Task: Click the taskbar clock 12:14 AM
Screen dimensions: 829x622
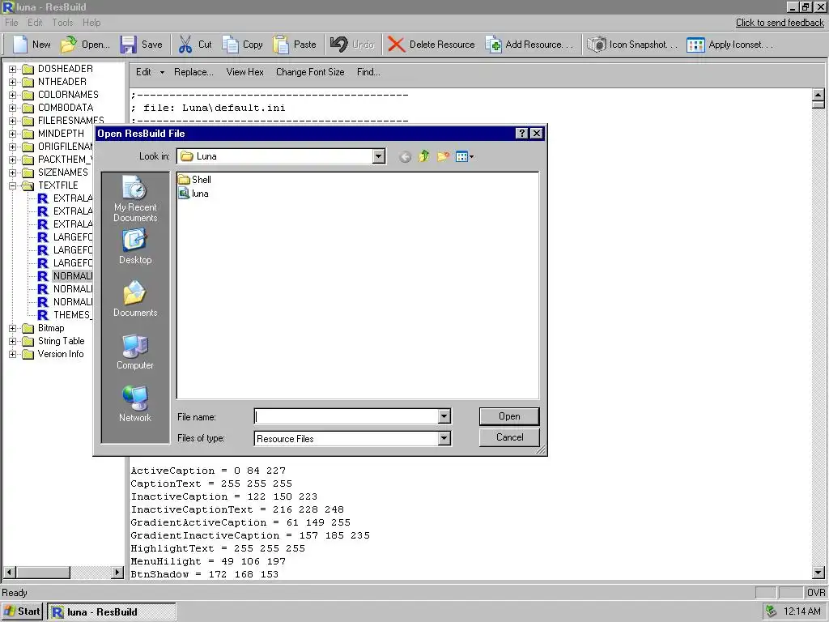Action: [x=802, y=611]
